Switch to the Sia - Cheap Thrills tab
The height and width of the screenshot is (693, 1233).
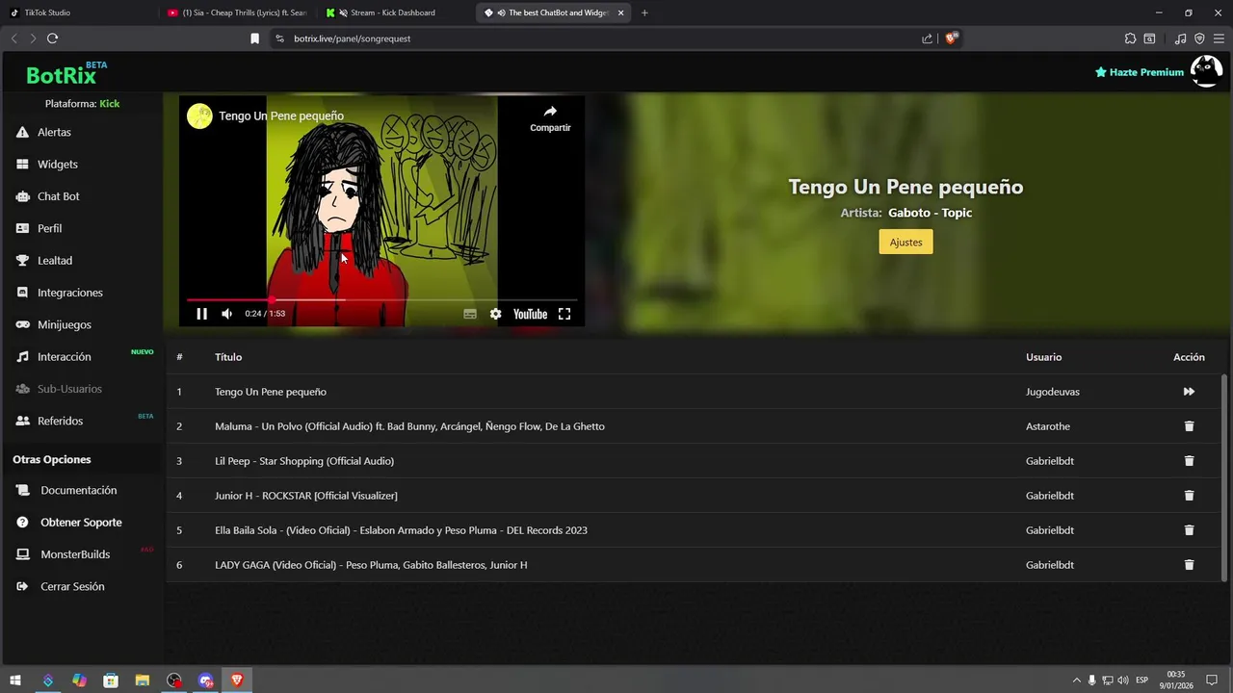point(237,13)
